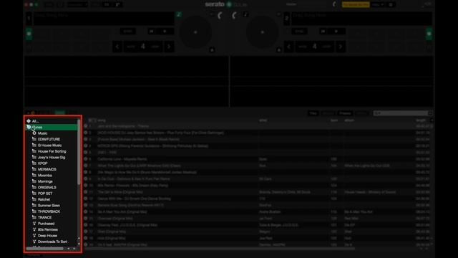Toggle deck 1 SYNC button
Screen dimensions: 458x258
[x=127, y=32]
